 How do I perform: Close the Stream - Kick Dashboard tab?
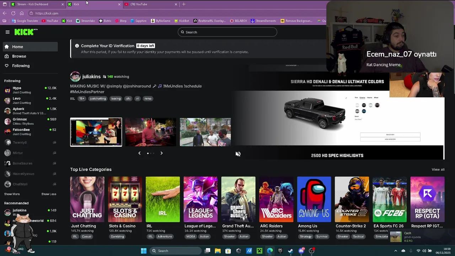coord(63,4)
